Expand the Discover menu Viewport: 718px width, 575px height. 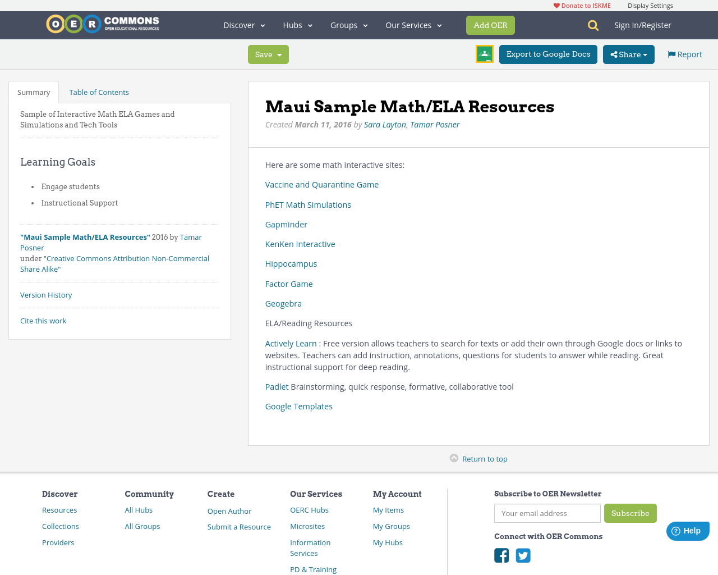[244, 25]
